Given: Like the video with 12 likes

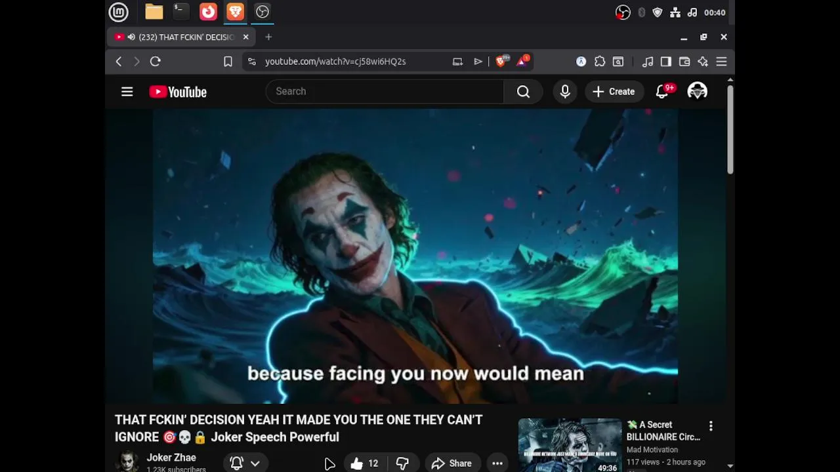Looking at the screenshot, I should coord(364,463).
